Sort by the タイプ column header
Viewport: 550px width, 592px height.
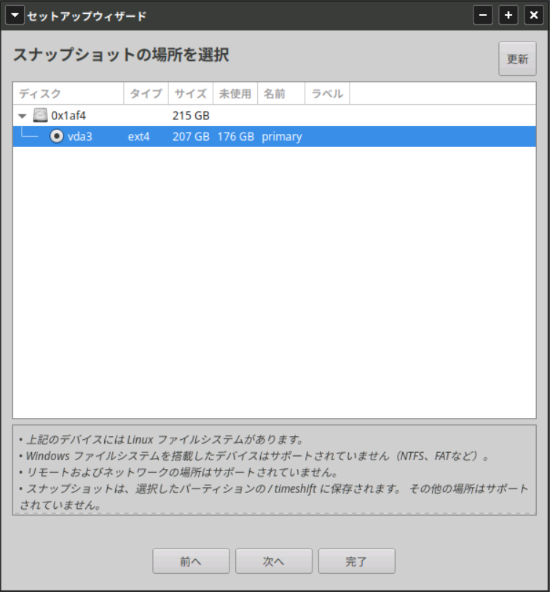(x=146, y=93)
